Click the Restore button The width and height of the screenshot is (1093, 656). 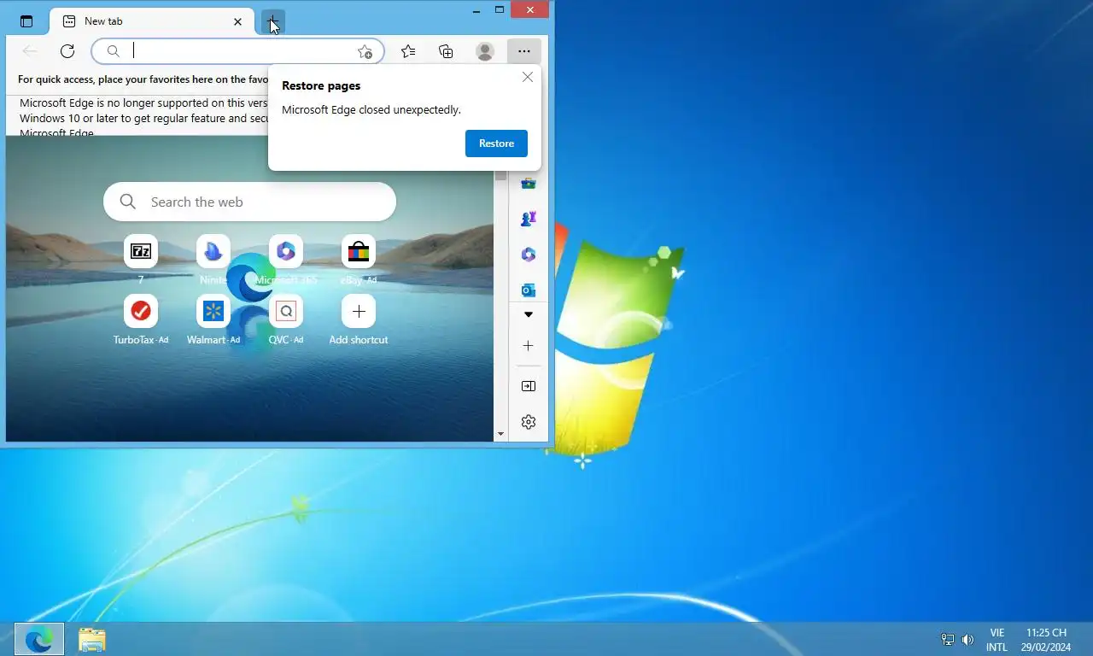[x=496, y=143]
